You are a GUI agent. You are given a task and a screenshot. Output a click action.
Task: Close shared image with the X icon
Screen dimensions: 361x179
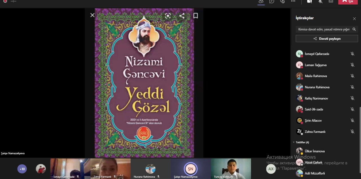(x=92, y=15)
